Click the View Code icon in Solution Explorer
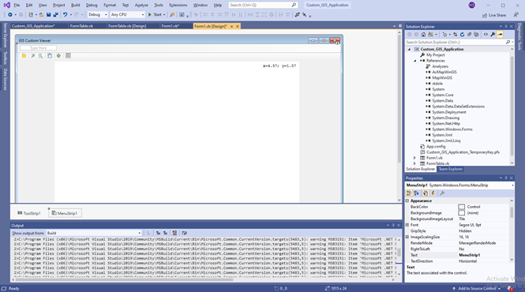This screenshot has height=292, width=525. click(486, 35)
